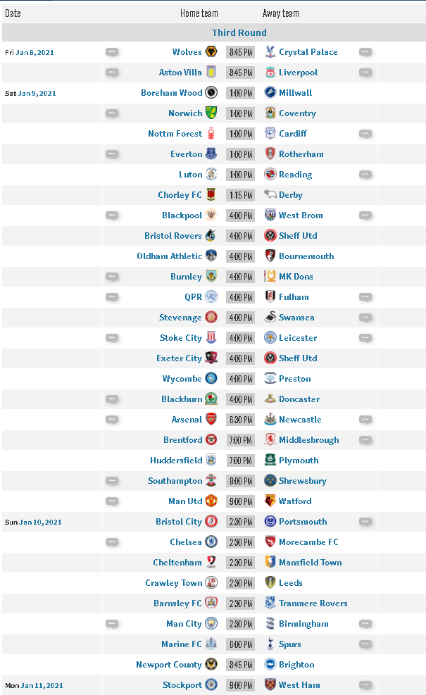The height and width of the screenshot is (695, 426).
Task: Open comments bubble left of Aston Villa
Action: pos(112,73)
